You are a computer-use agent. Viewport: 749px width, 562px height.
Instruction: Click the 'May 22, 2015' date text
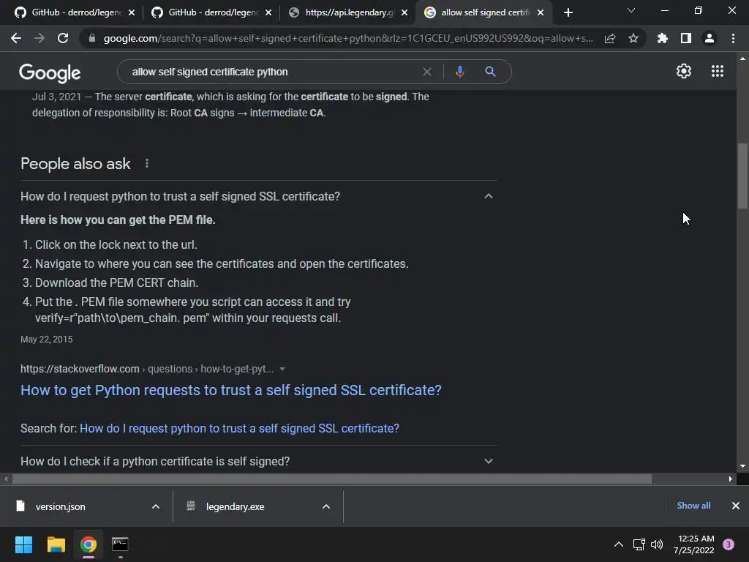point(46,340)
